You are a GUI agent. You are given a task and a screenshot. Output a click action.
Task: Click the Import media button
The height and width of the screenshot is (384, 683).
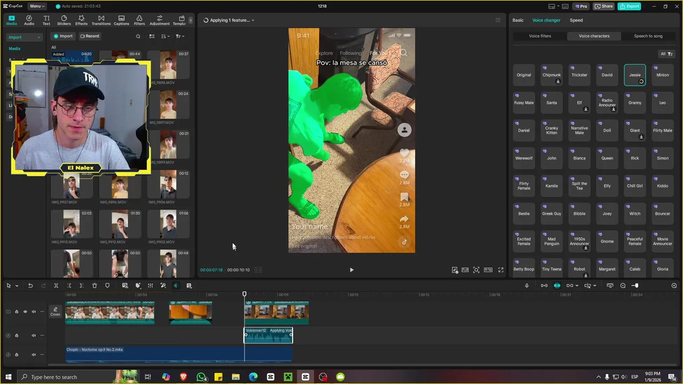click(63, 36)
